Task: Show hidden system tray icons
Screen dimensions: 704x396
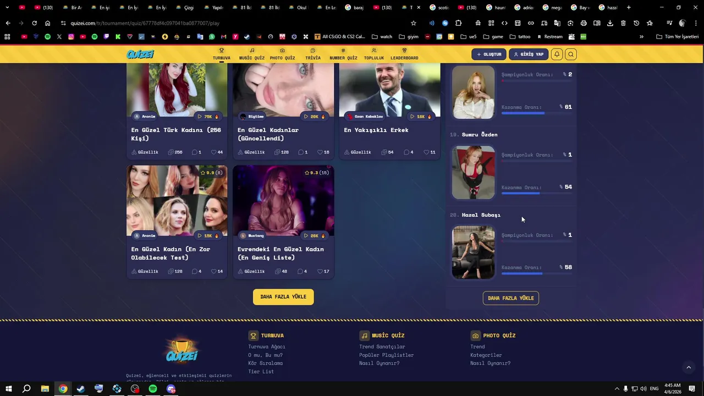Action: [617, 389]
